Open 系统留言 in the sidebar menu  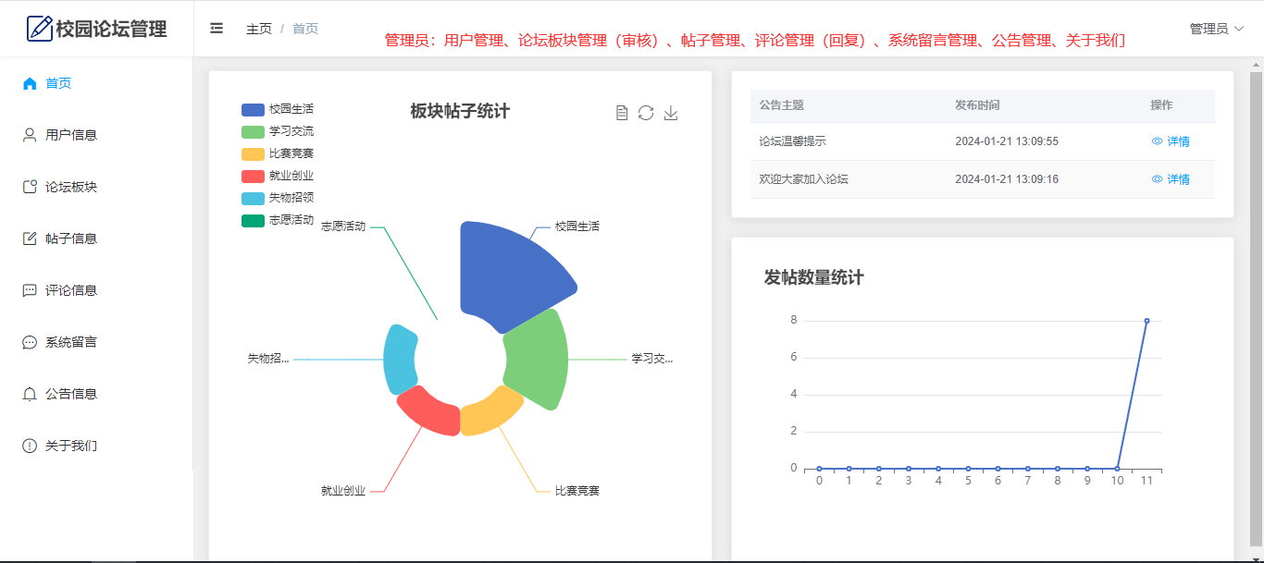click(96, 342)
